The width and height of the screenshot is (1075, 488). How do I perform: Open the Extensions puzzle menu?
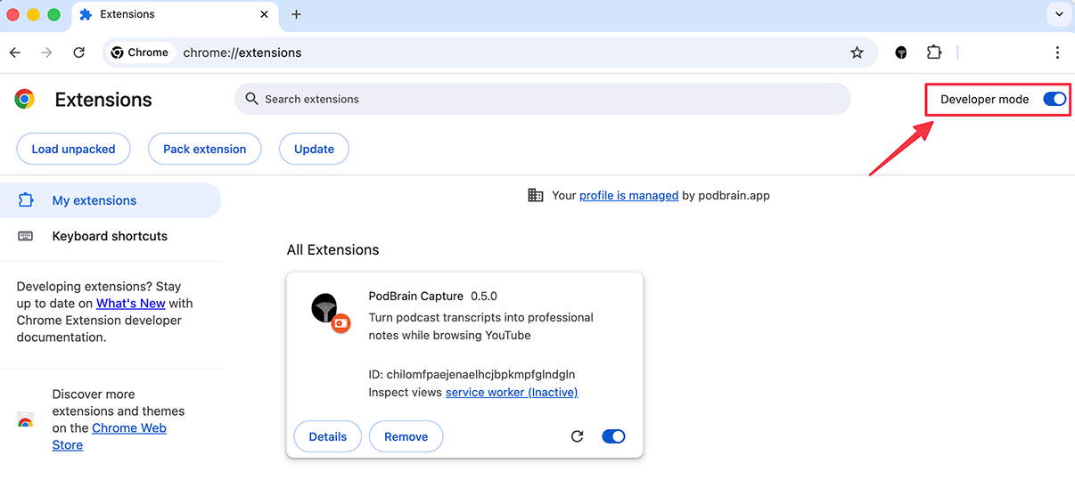click(x=934, y=53)
